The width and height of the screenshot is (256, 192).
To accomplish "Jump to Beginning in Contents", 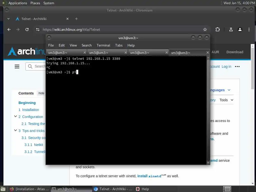I will 27,103.
